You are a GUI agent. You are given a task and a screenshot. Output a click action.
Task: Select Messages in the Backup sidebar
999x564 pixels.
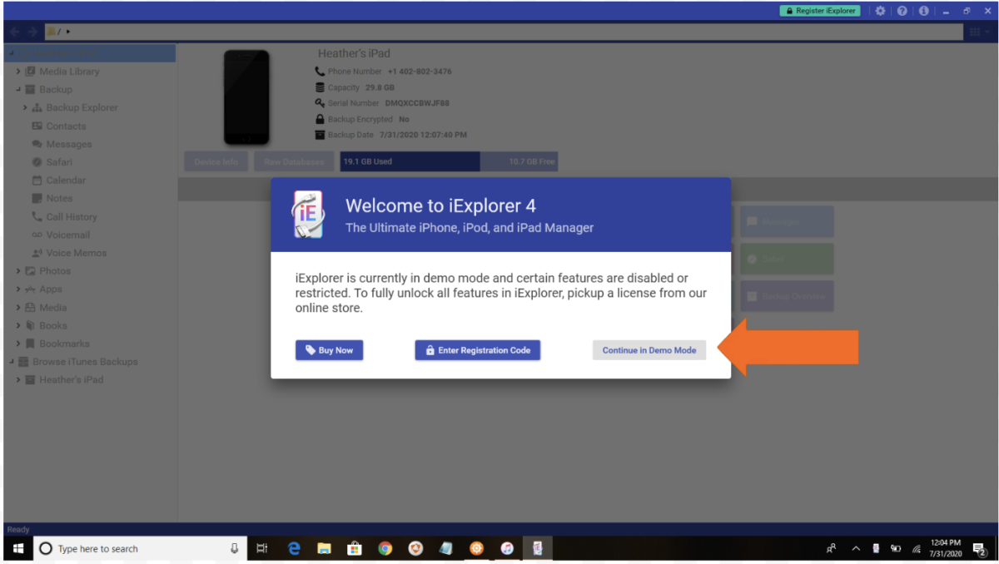(x=68, y=144)
